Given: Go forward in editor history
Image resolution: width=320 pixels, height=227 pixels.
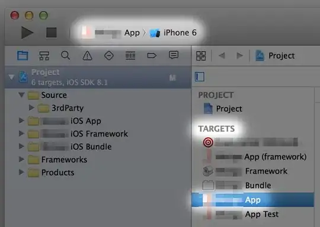Looking at the screenshot, I should [x=239, y=56].
